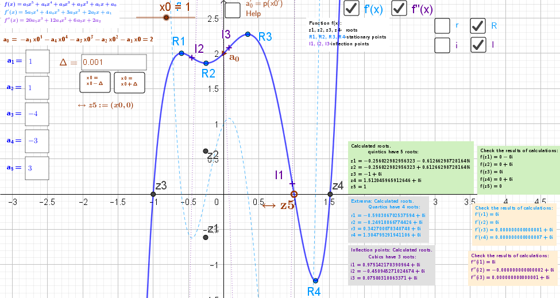
Task: Click the 'z3 = −1 + 0i' root value
Action: [367, 174]
